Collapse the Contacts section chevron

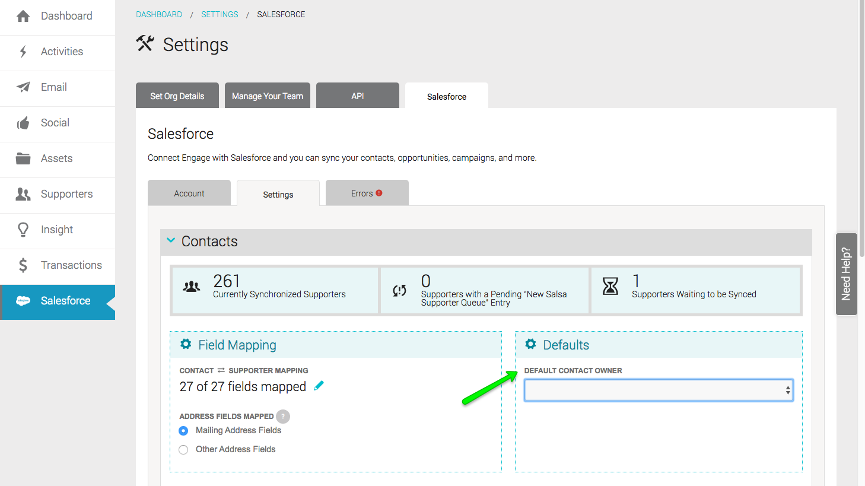(171, 240)
